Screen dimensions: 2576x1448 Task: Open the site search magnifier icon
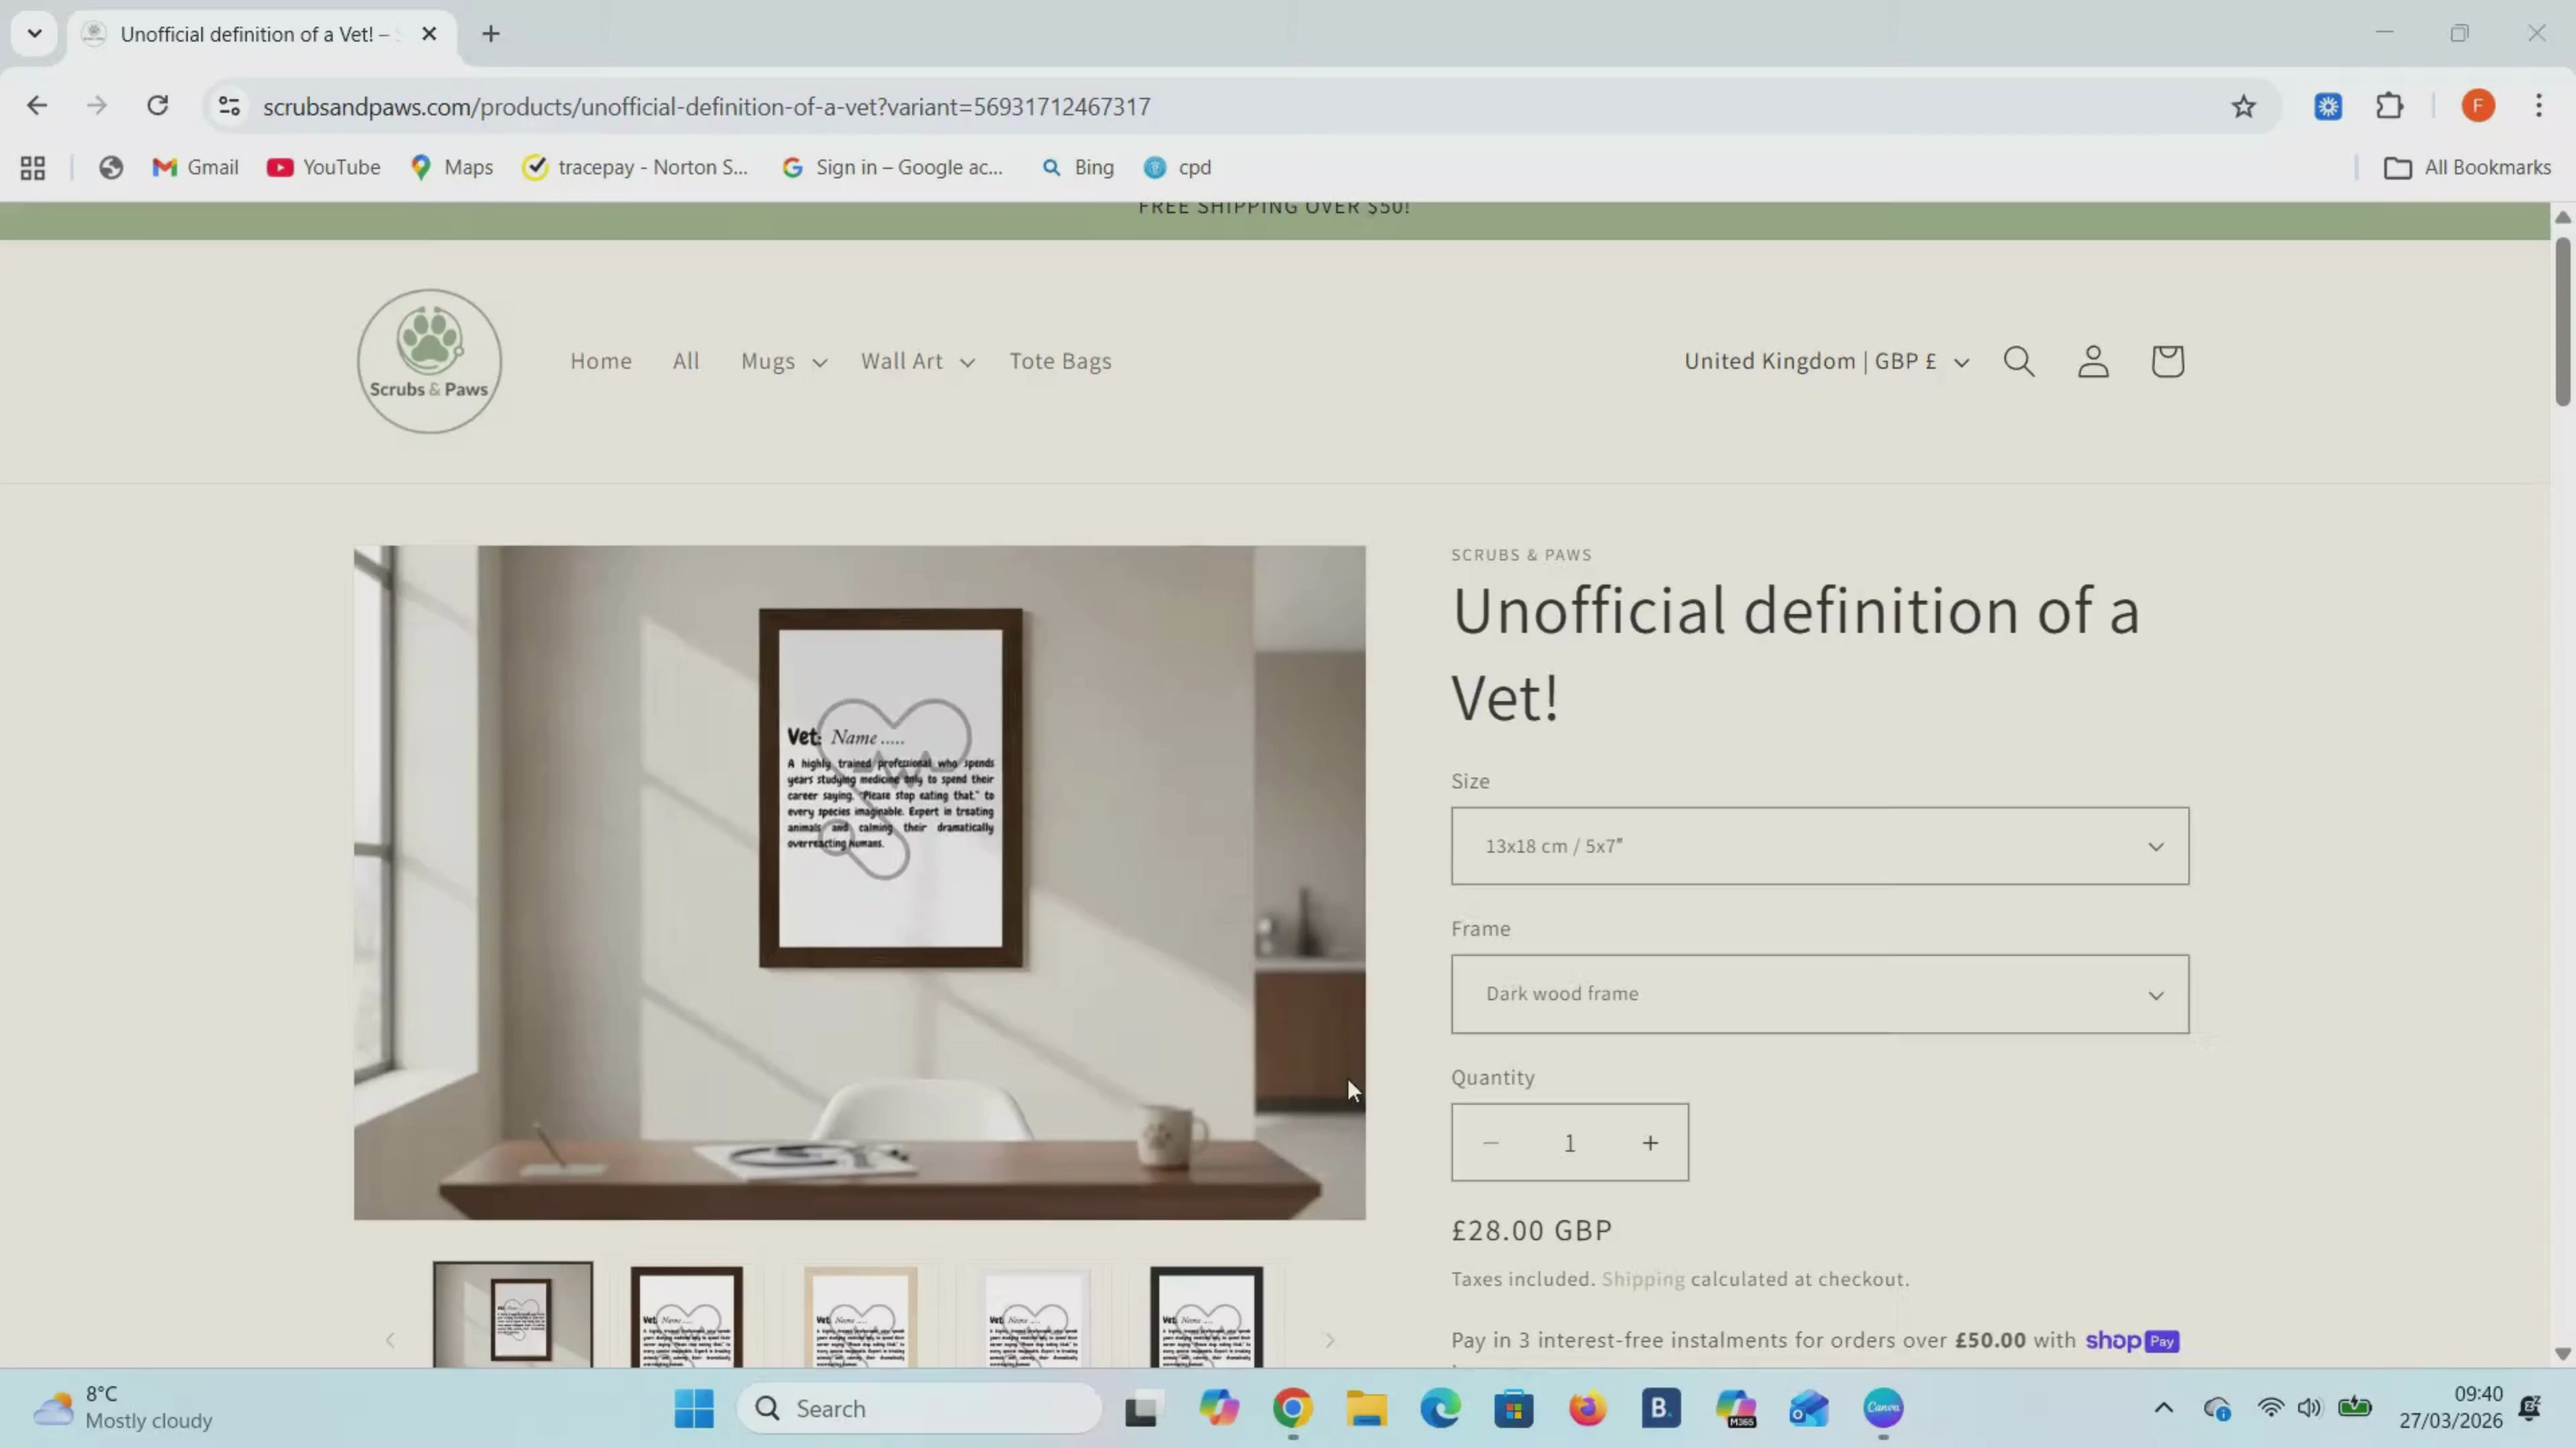(2019, 361)
